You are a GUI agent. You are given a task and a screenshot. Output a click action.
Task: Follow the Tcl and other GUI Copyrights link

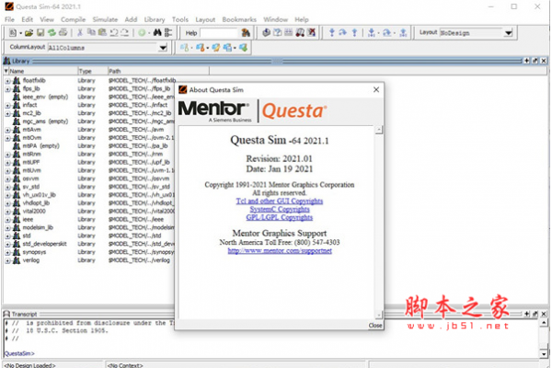pyautogui.click(x=280, y=201)
